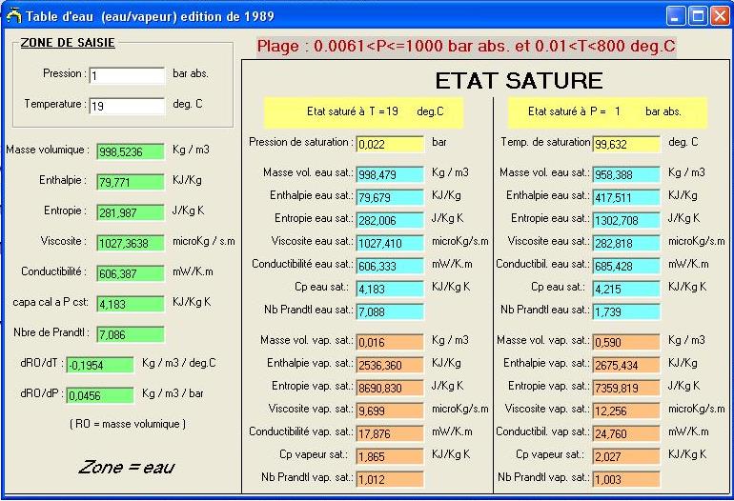Click Pression de saturation field 0,022
Screen dimensions: 734x501
390,144
